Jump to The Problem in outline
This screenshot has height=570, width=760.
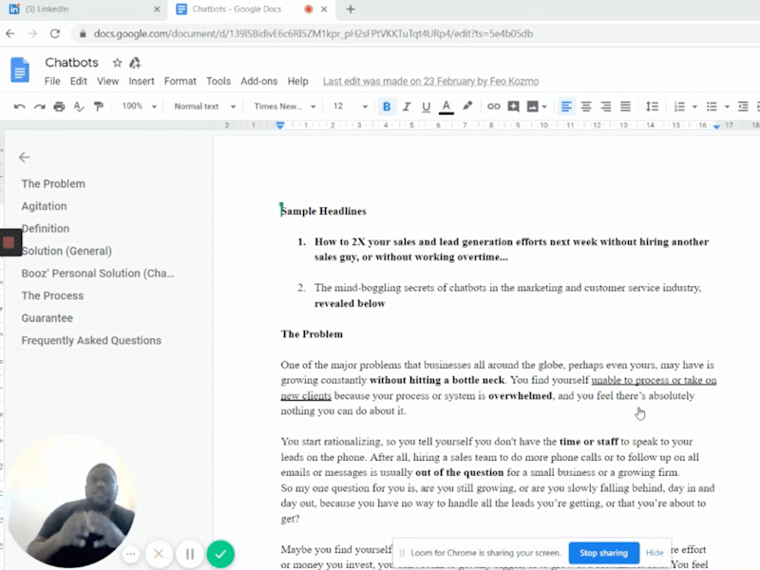(x=53, y=183)
